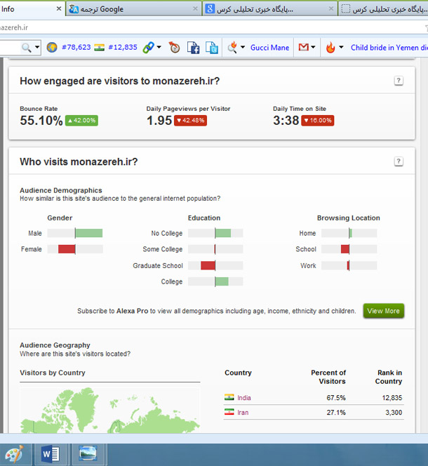Click the No College education bar
This screenshot has width=428, height=466.
point(215,233)
